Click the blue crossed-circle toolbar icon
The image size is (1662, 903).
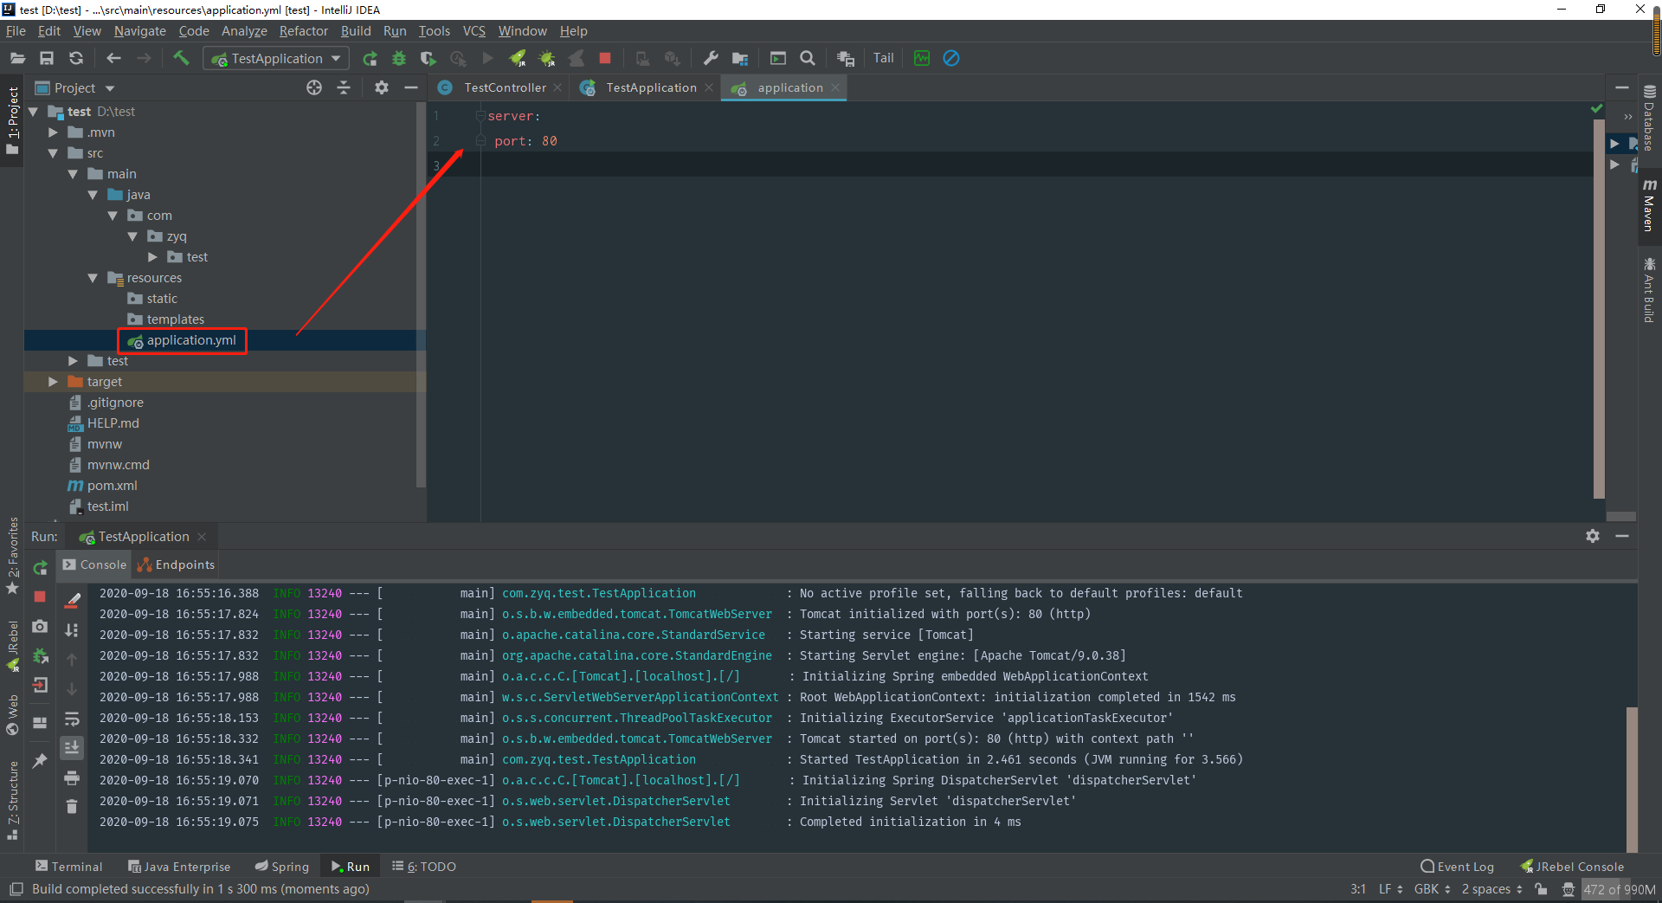951,58
